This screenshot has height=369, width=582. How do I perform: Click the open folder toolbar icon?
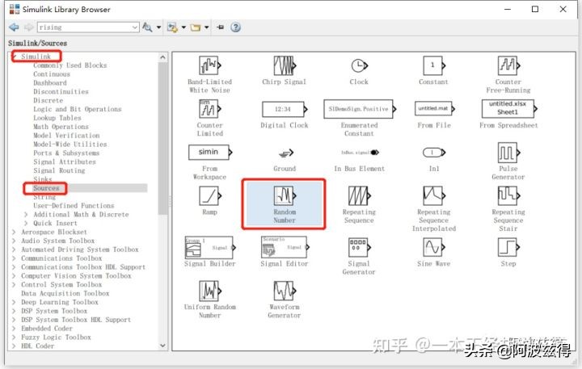click(196, 27)
